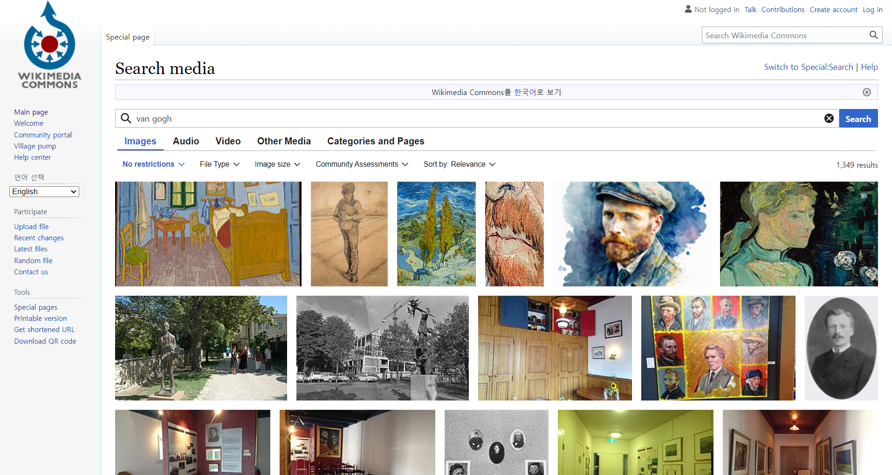Open the Talk link
Viewport: 892px width, 475px height.
[x=750, y=9]
